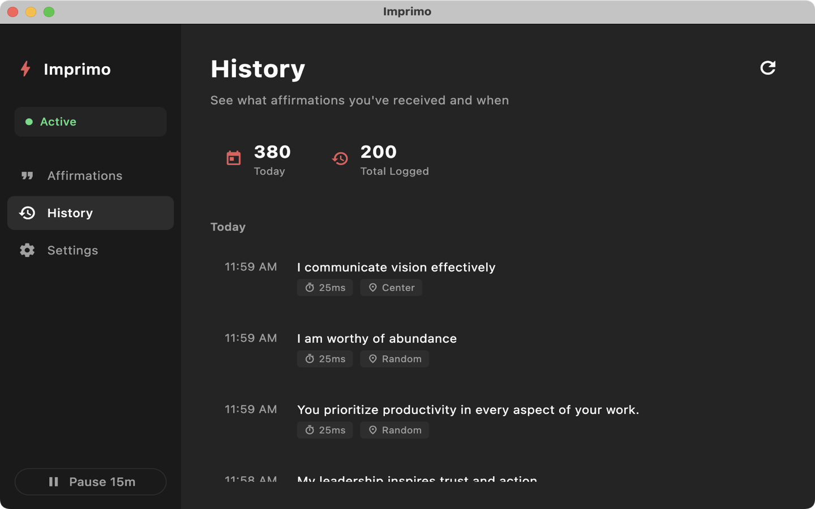Image resolution: width=815 pixels, height=509 pixels.
Task: Open the Settings section from the sidebar
Action: [x=72, y=250]
